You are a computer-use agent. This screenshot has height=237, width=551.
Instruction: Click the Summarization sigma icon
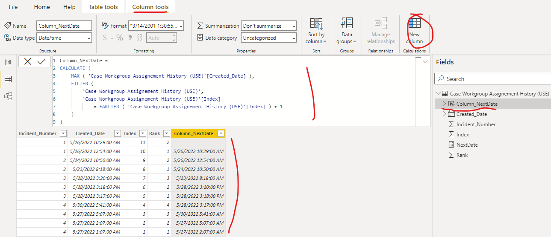[200, 26]
